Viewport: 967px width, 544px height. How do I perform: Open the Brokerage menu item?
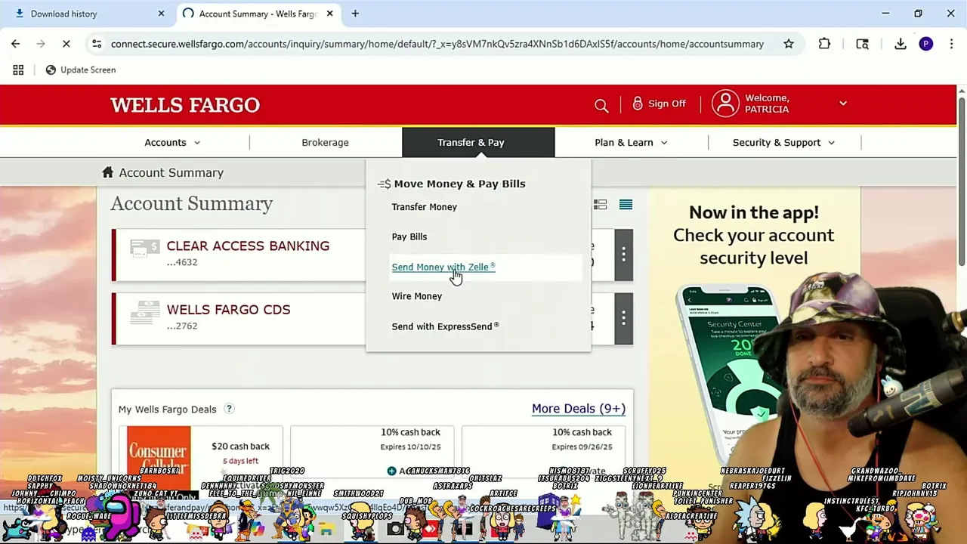(x=325, y=142)
